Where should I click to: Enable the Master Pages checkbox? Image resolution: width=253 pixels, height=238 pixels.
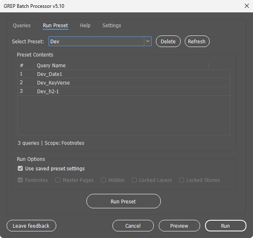pyautogui.click(x=58, y=180)
